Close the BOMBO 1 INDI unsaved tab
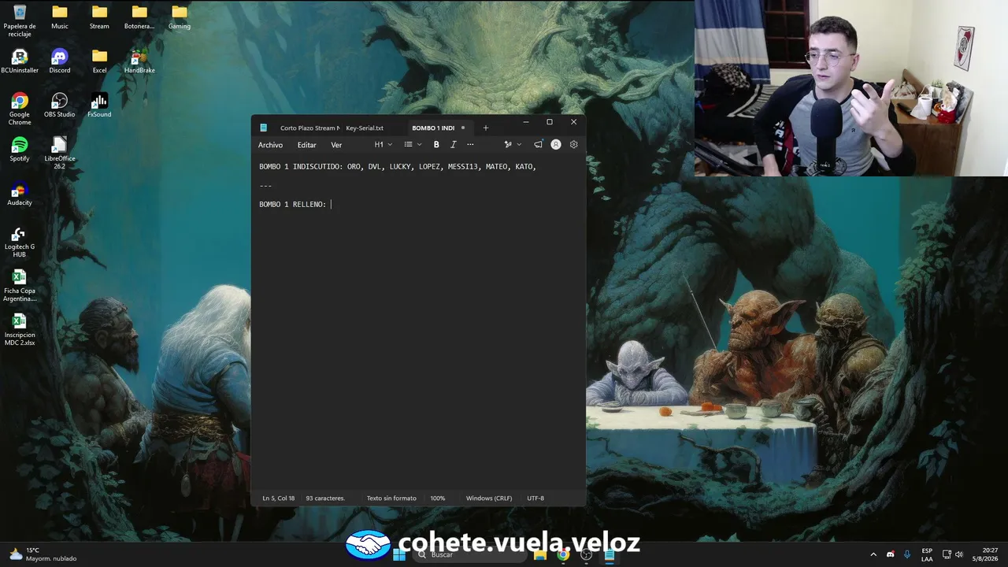 [463, 128]
